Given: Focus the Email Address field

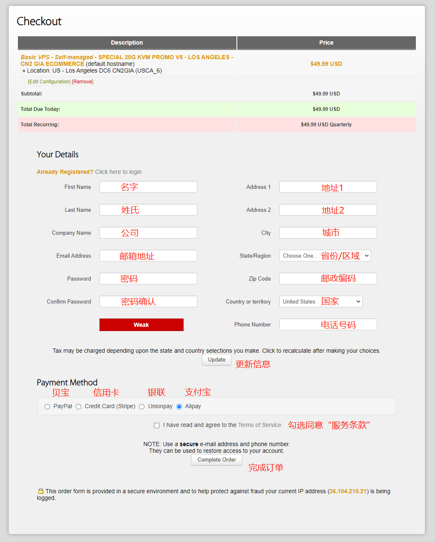Looking at the screenshot, I should tap(148, 256).
